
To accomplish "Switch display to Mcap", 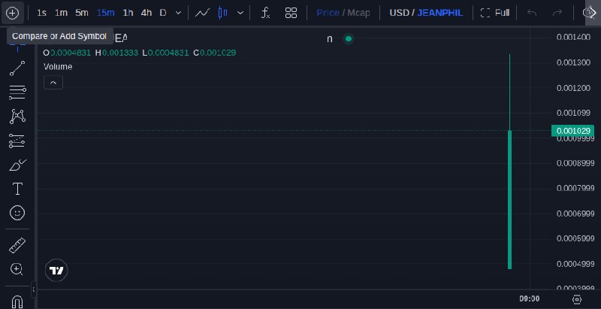I will [359, 13].
